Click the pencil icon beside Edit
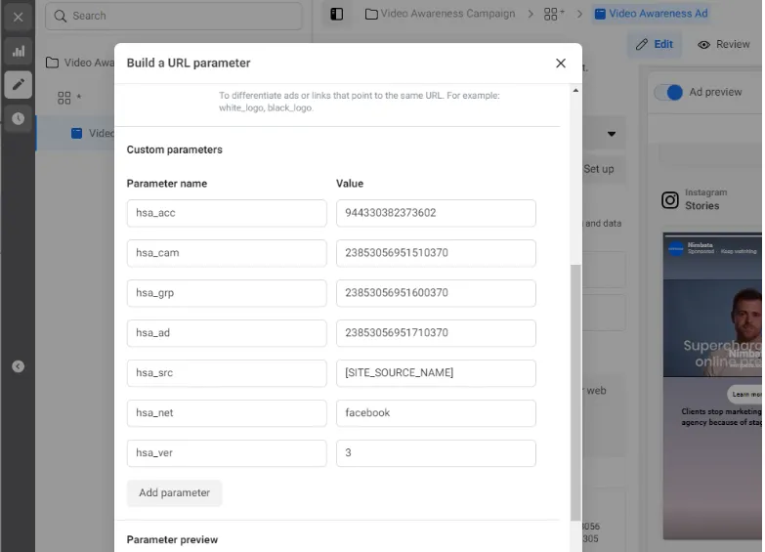Viewport: 765px width, 552px height. click(642, 44)
